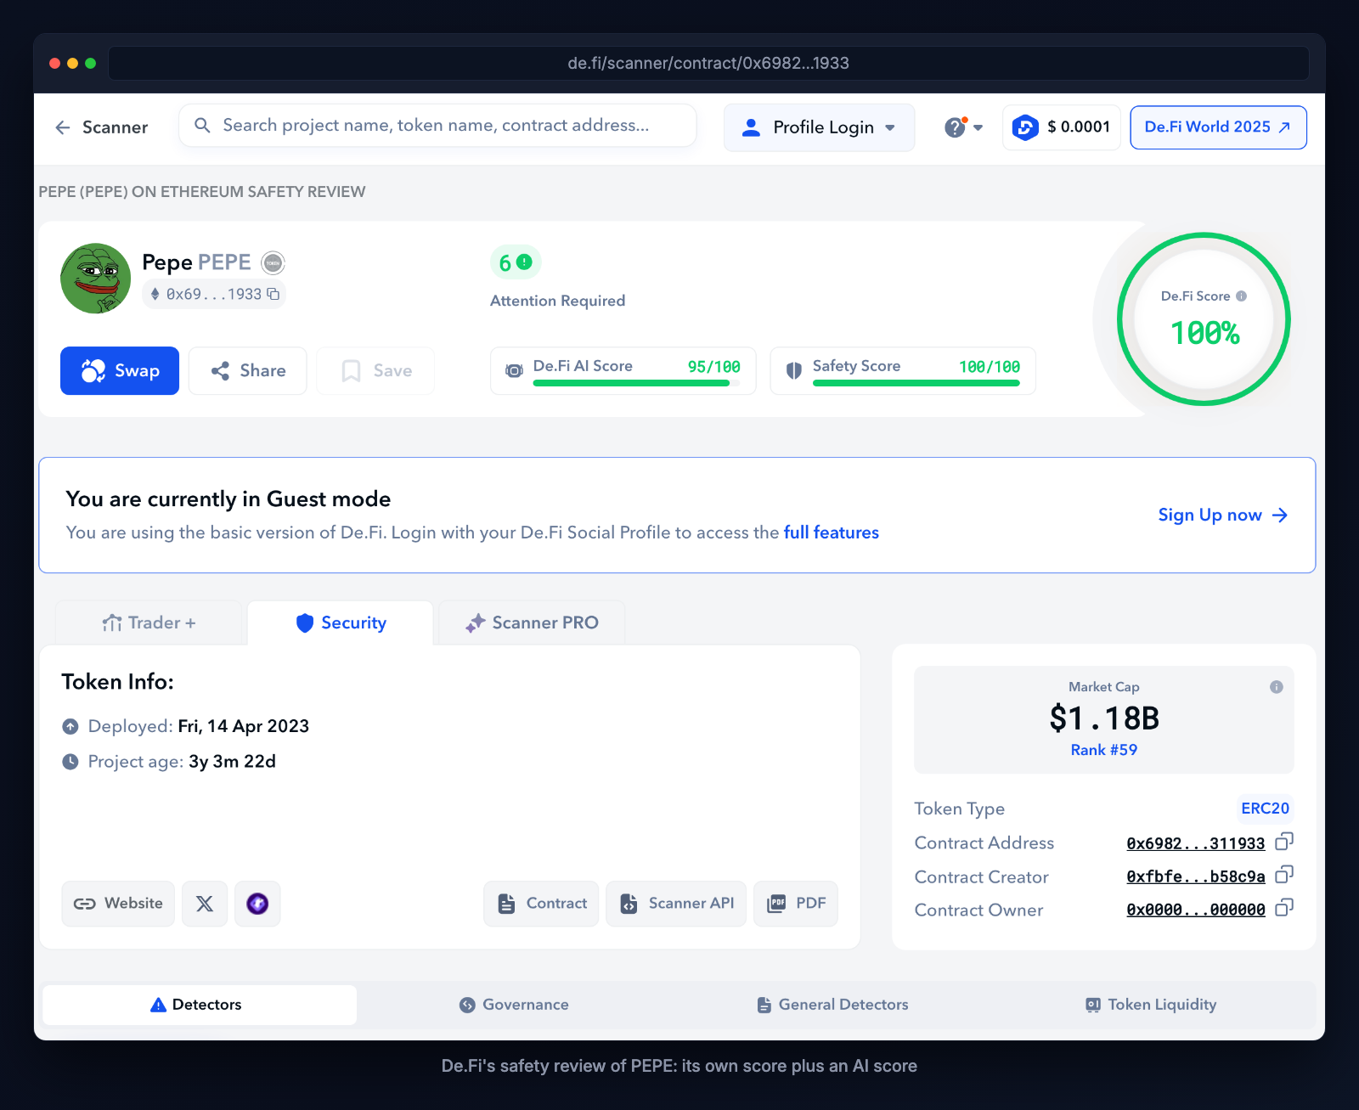The height and width of the screenshot is (1110, 1359).
Task: Click the De.Fi Score info icon
Action: (x=1241, y=296)
